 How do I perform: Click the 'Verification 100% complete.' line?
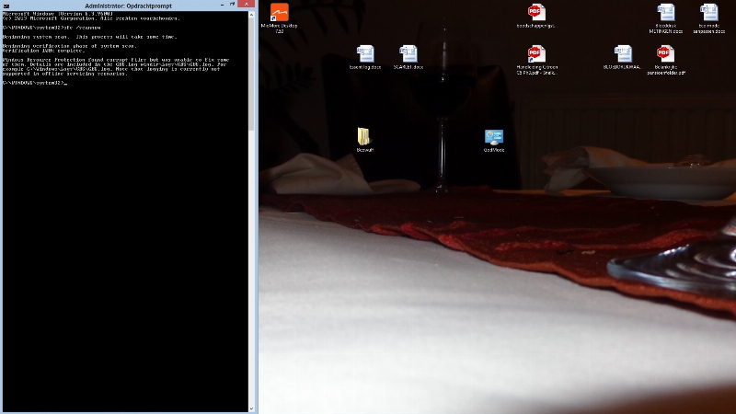tap(43, 51)
